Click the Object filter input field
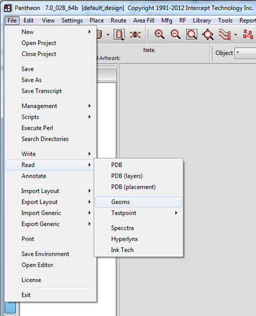Image resolution: width=256 pixels, height=316 pixels. (x=245, y=53)
